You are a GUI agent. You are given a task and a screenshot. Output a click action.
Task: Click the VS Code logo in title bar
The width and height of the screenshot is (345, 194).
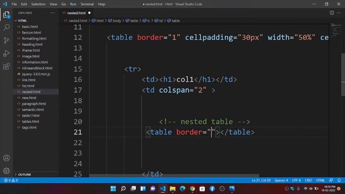point(5,4)
